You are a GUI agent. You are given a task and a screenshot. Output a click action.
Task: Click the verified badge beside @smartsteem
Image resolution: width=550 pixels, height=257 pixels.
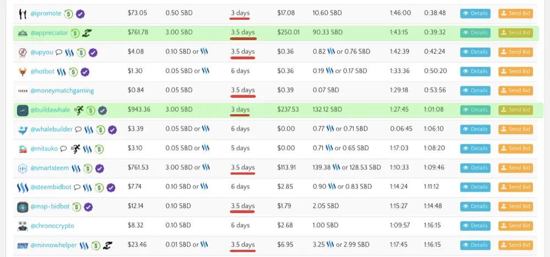100,169
